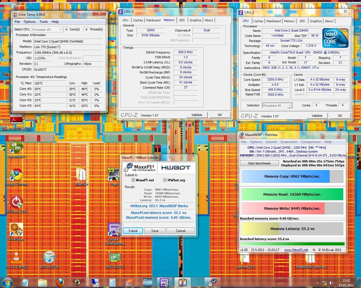Viewport: 361px width, 288px height.
Task: Open Caches tab in left CPU-Z window
Action: [x=138, y=20]
